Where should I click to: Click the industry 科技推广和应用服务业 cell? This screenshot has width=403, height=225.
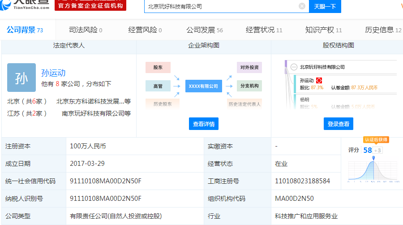pyautogui.click(x=337, y=216)
